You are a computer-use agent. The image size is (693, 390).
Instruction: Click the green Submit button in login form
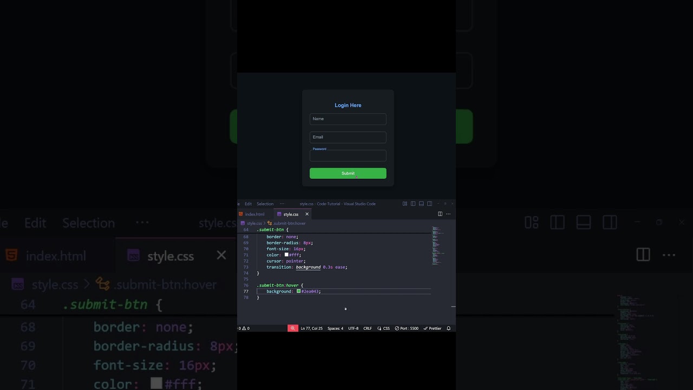(348, 173)
